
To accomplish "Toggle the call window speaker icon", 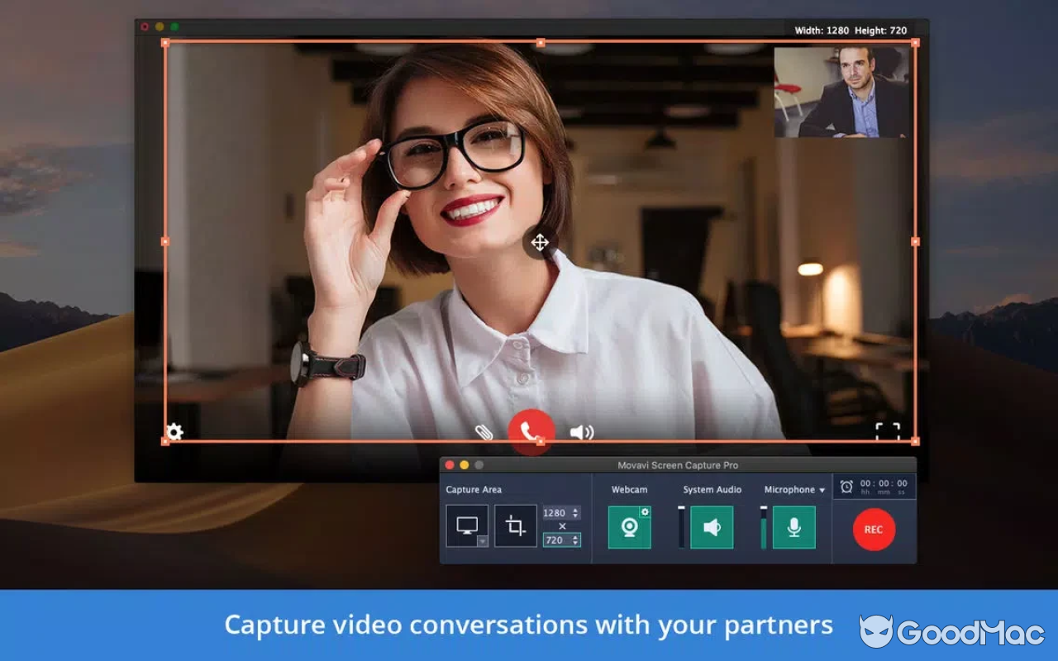I will 583,430.
